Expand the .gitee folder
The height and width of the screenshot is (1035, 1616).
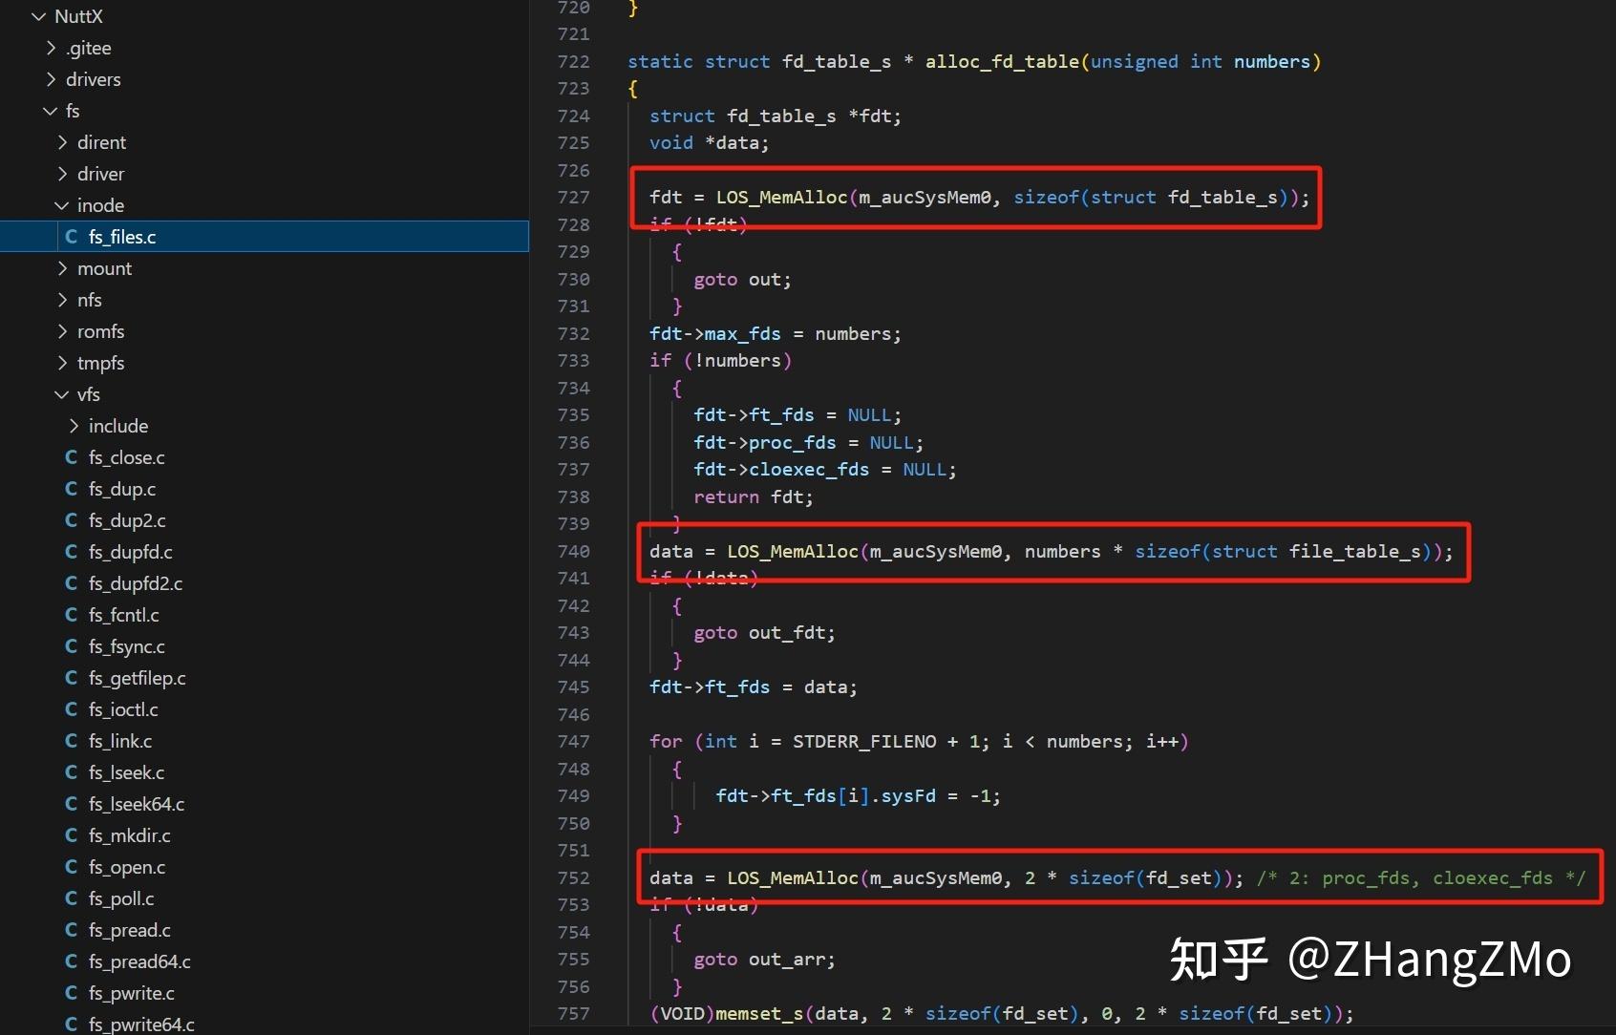[x=51, y=48]
